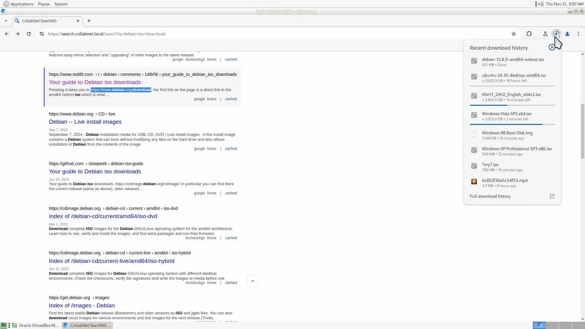Open the Extensions puzzle icon
Image resolution: width=585 pixels, height=329 pixels.
point(529,34)
